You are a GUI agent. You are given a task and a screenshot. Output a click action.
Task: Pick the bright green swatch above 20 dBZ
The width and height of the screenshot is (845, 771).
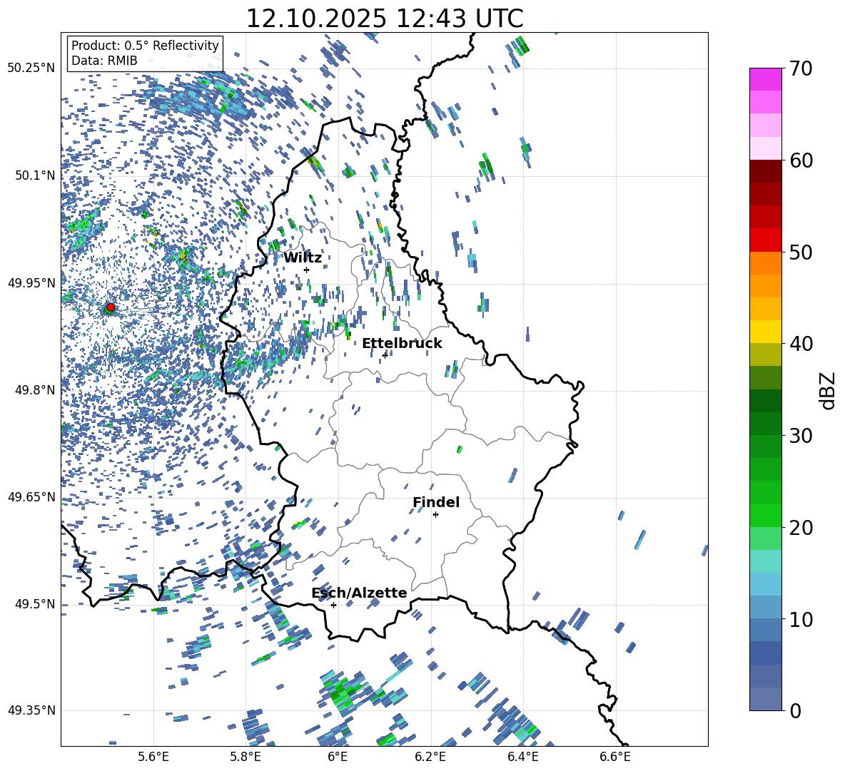click(766, 515)
